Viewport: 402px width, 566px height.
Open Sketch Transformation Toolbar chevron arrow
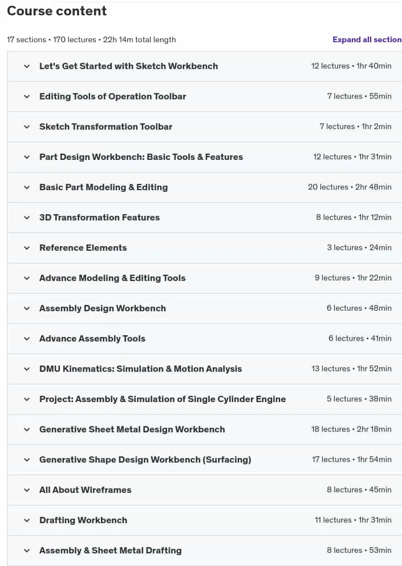[27, 127]
